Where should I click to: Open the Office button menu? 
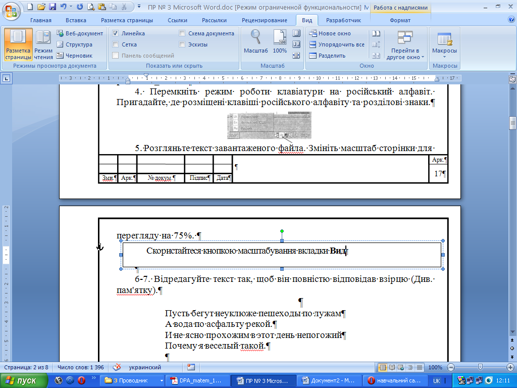(x=11, y=11)
